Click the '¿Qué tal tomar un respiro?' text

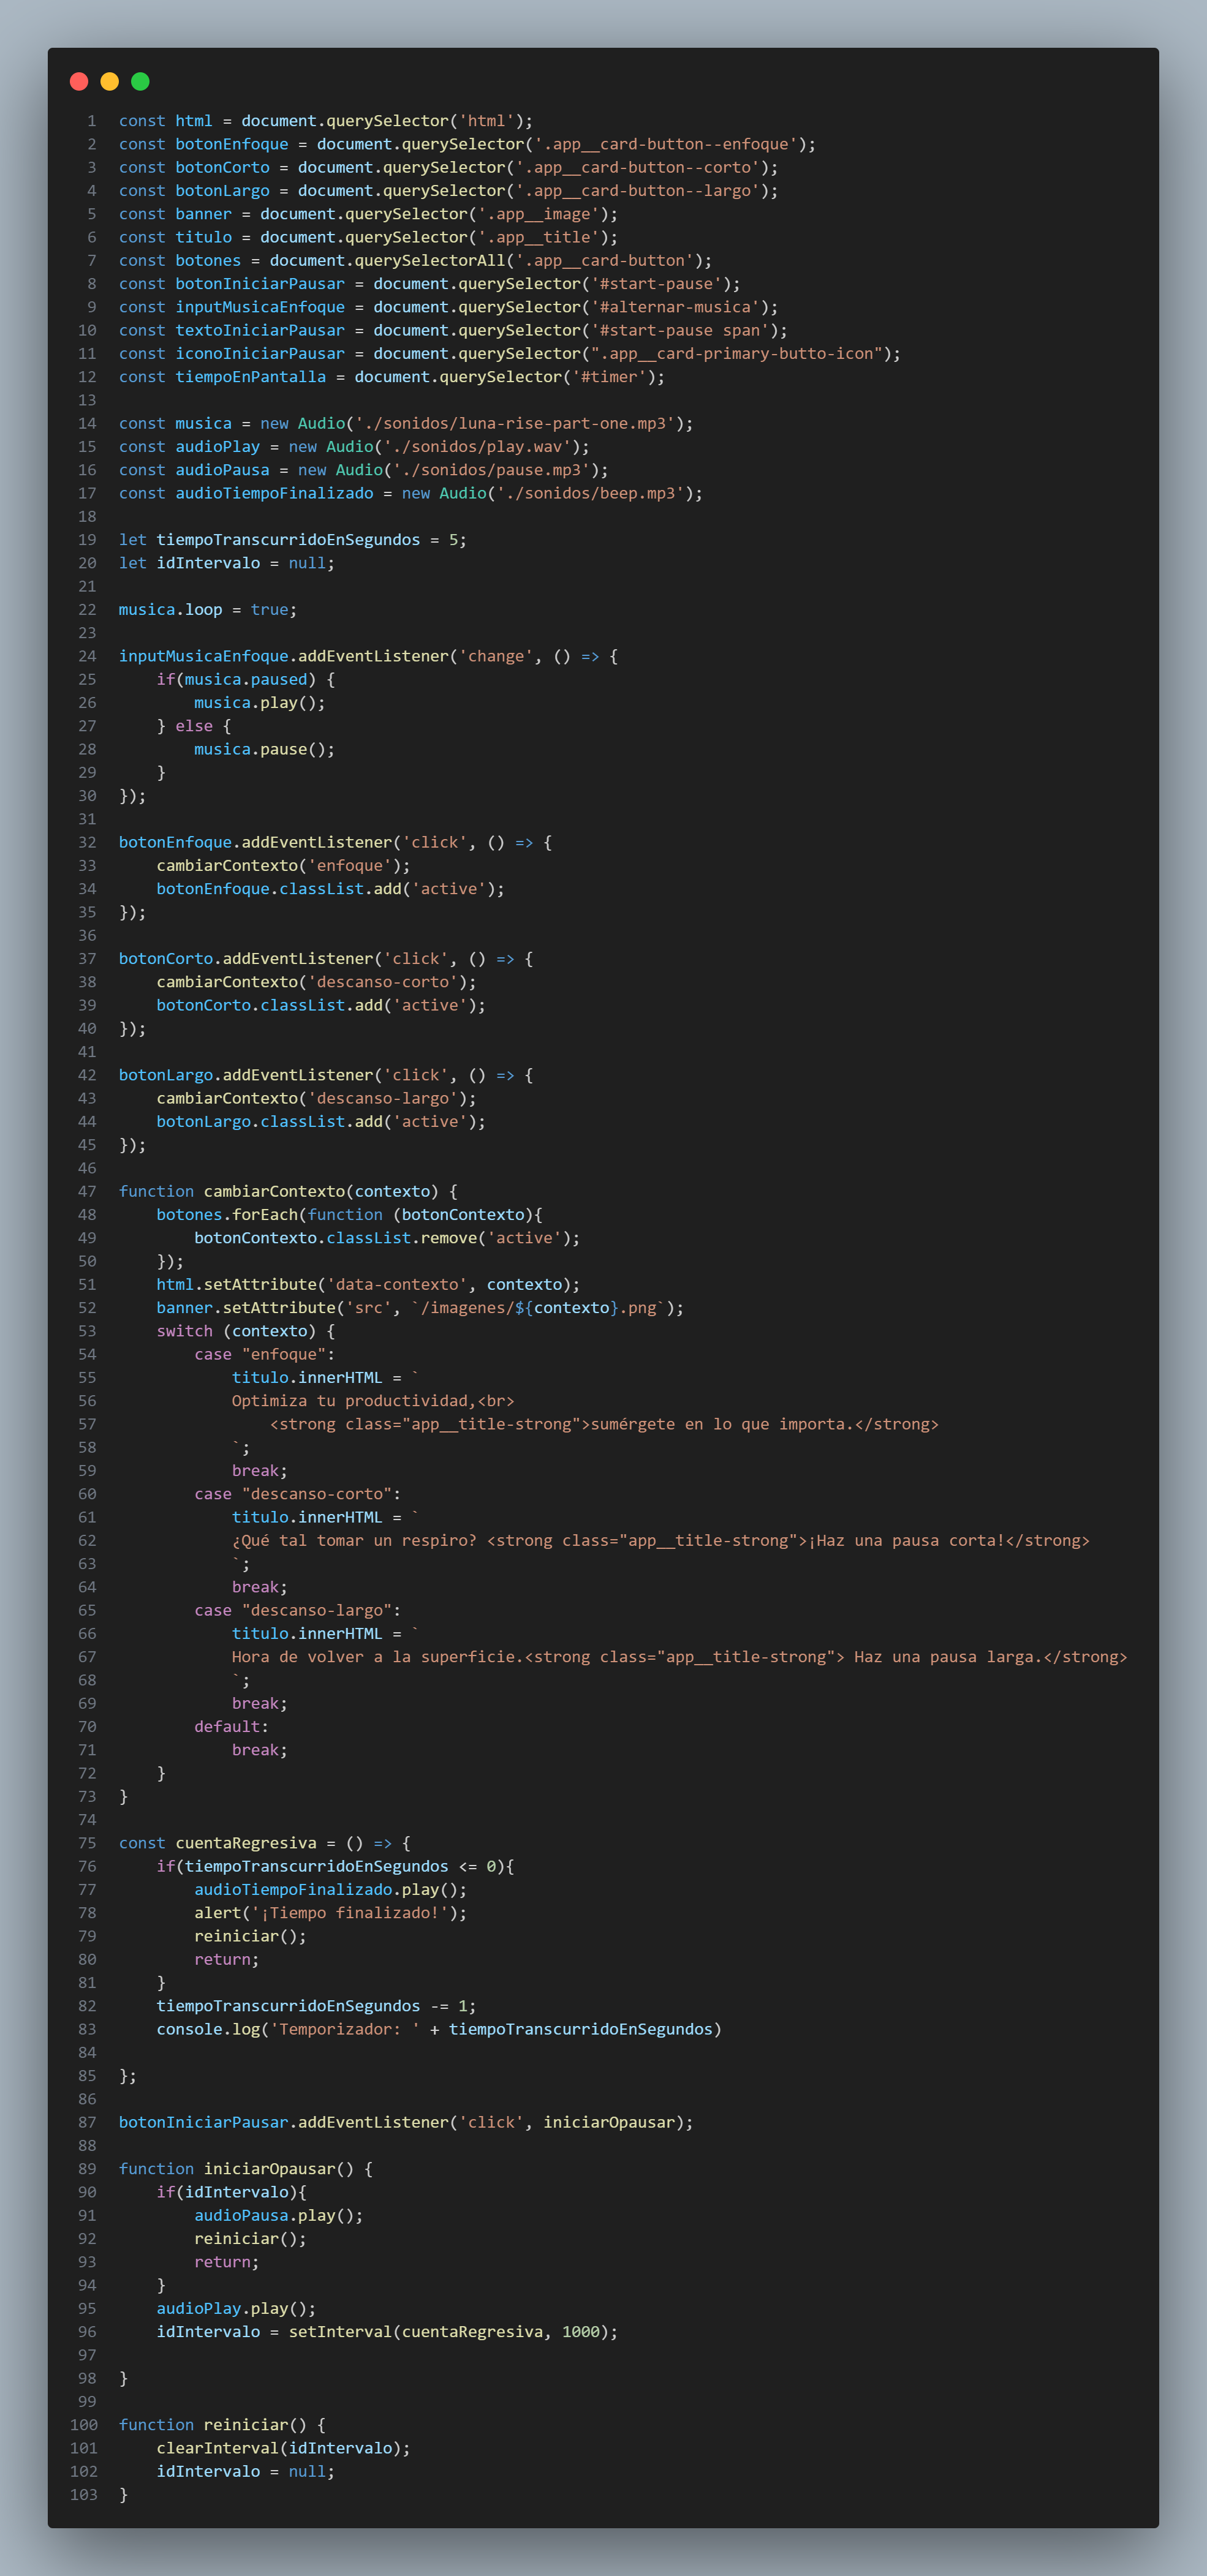pyautogui.click(x=354, y=1540)
